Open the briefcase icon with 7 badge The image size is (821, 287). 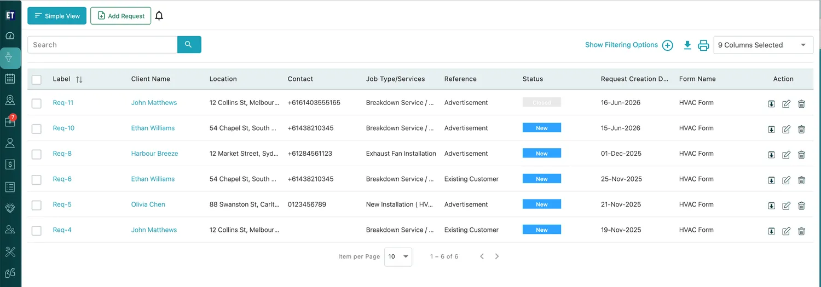point(10,121)
